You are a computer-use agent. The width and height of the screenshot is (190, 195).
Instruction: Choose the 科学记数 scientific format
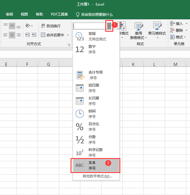pos(96,152)
